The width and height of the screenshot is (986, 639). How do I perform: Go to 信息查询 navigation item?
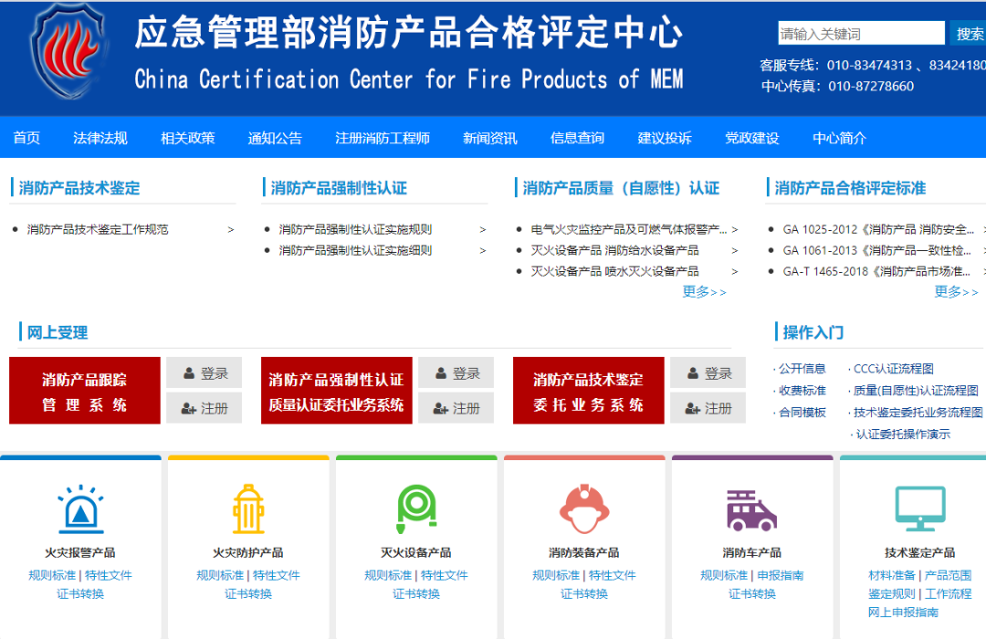(x=577, y=138)
